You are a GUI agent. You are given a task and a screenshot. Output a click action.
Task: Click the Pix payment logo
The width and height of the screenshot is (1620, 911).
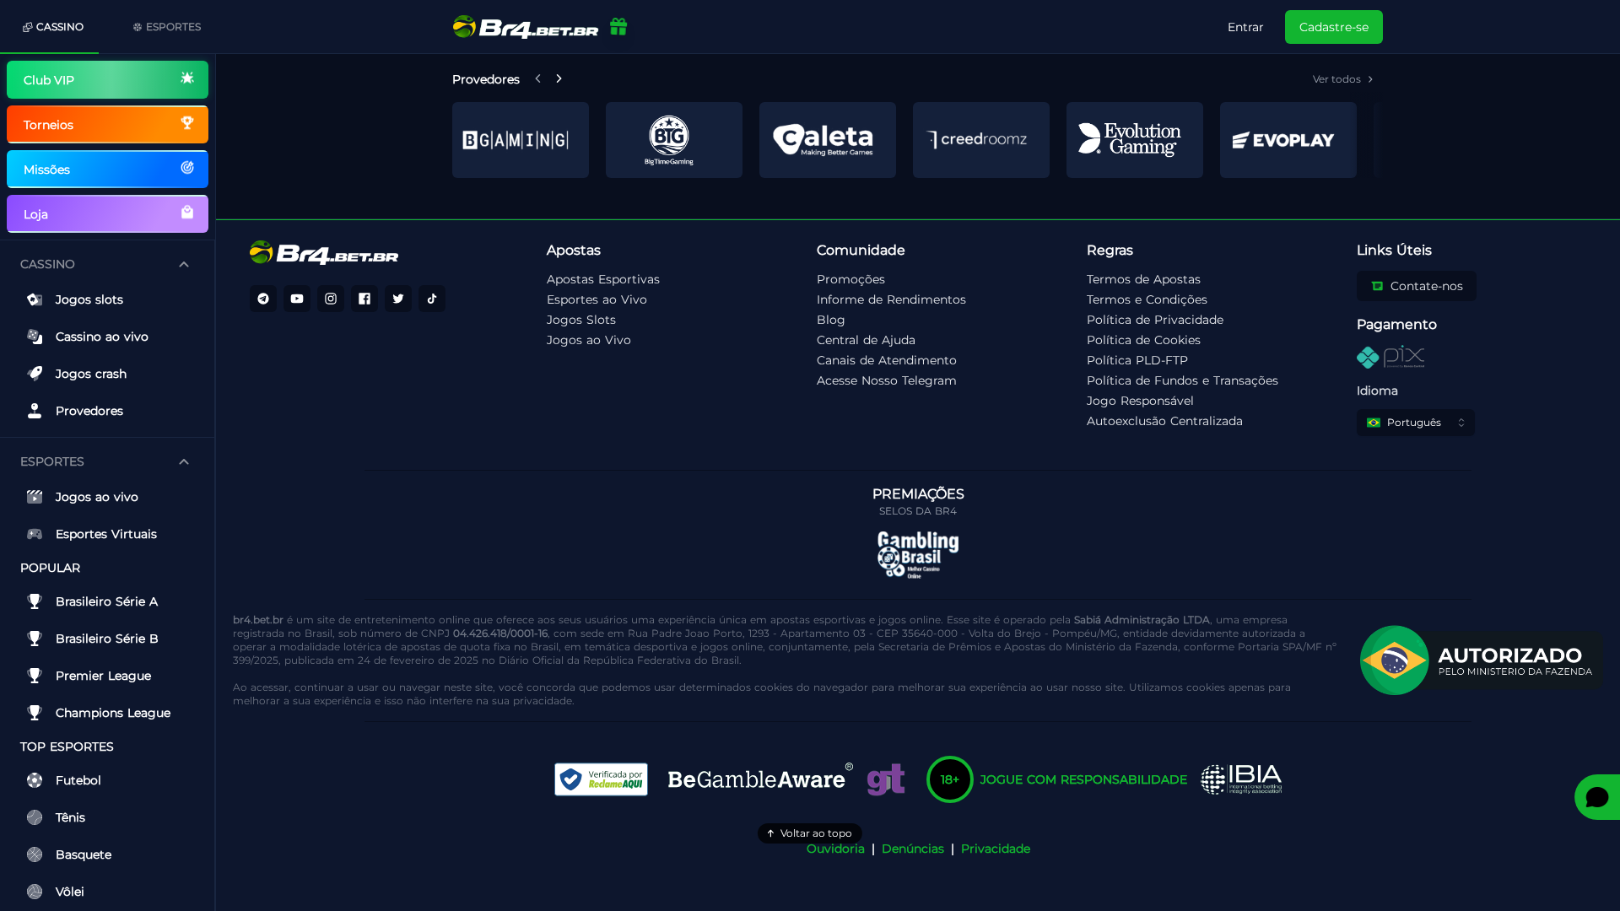click(x=1390, y=357)
